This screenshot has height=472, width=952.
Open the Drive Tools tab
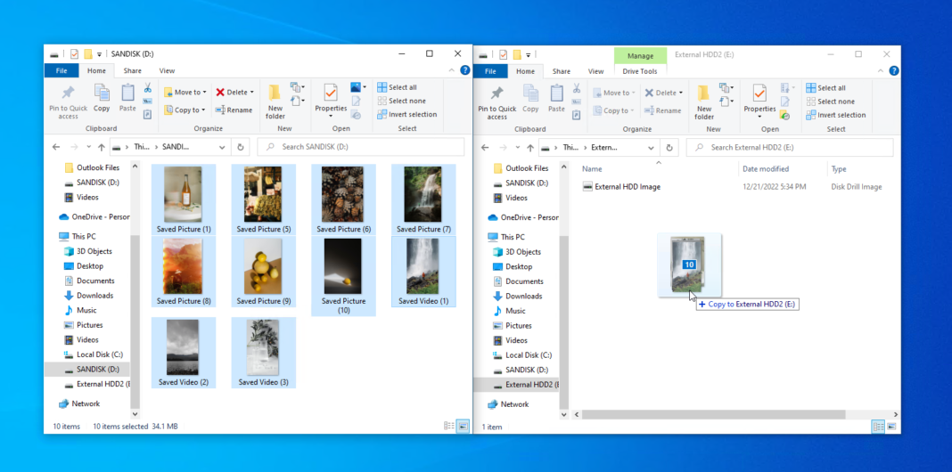coord(639,71)
